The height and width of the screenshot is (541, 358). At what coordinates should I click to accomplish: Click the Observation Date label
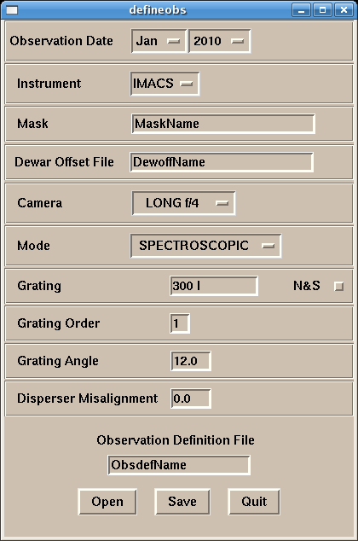61,41
